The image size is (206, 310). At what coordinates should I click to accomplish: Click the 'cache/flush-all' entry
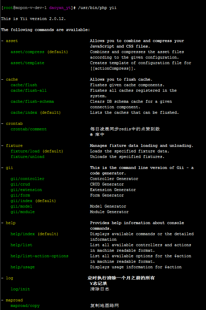click(29, 91)
